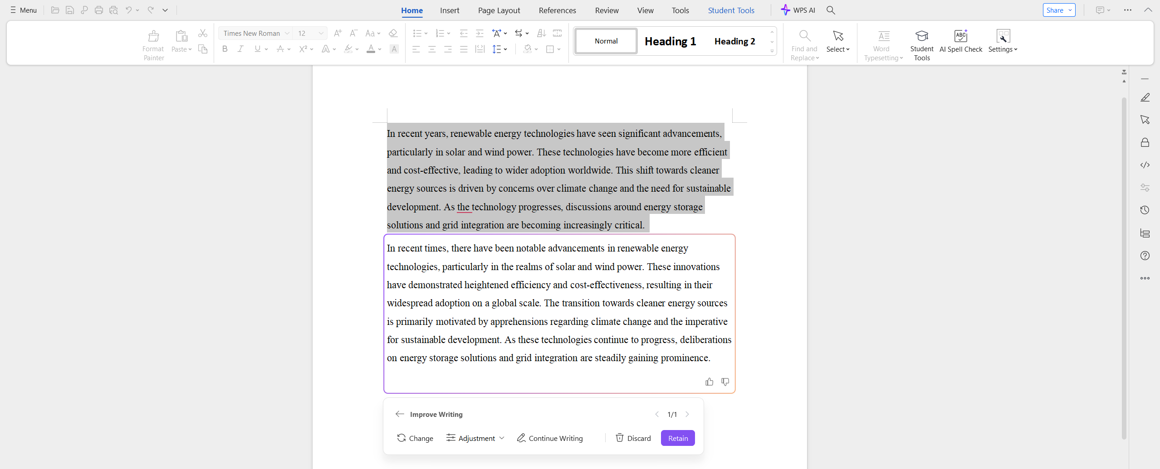1160x469 pixels.
Task: Click the Sort icon in paragraph group
Action: pos(541,33)
